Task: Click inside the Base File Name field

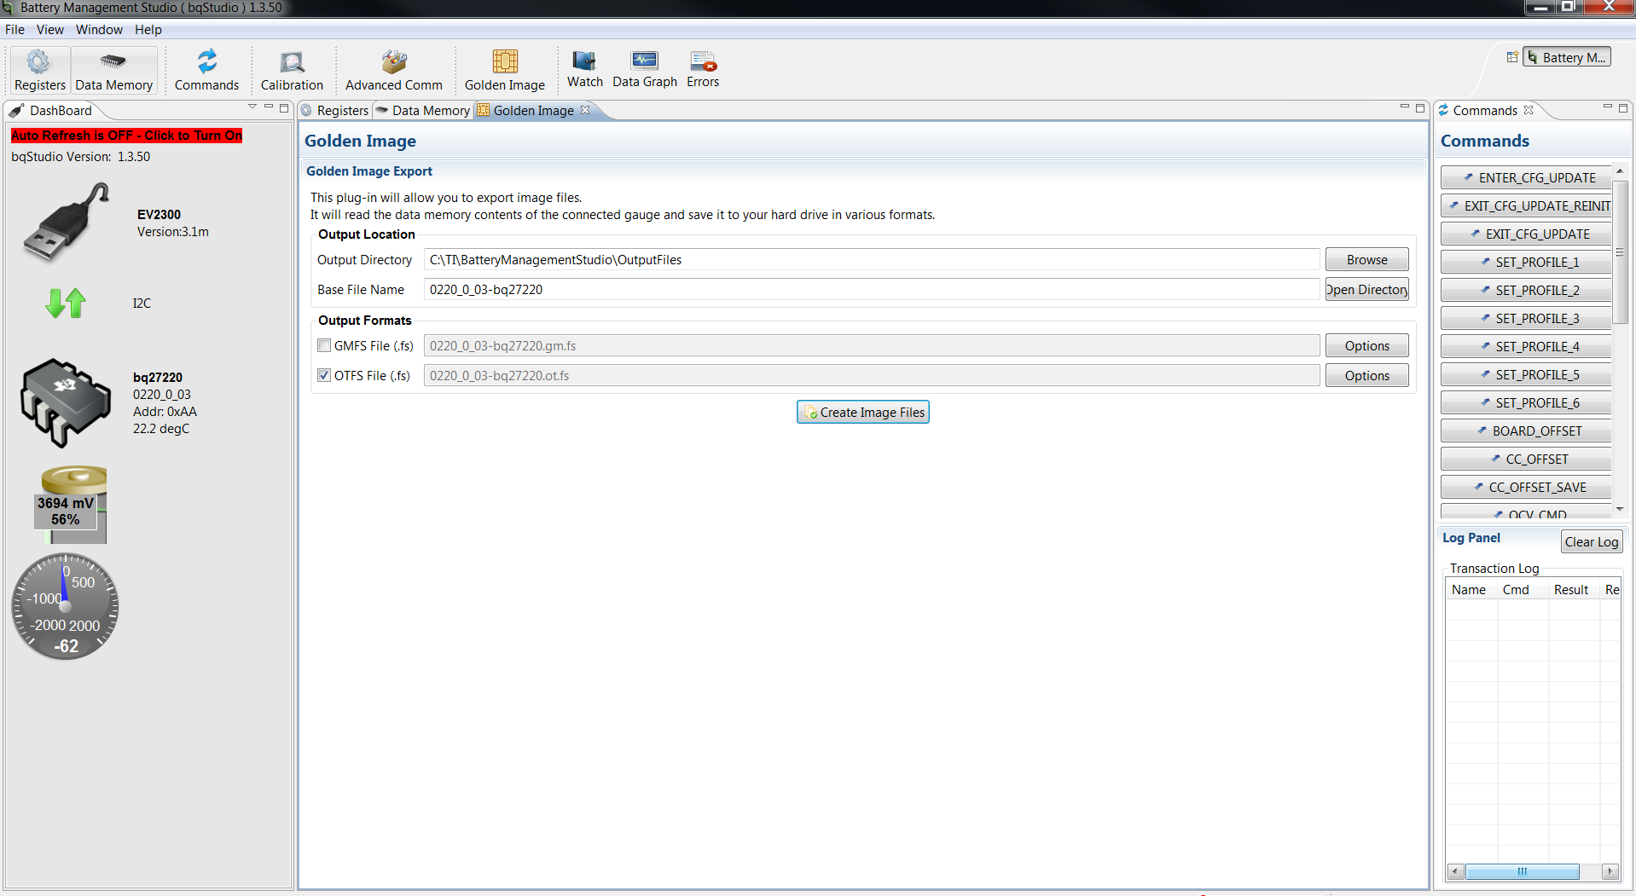Action: [768, 289]
